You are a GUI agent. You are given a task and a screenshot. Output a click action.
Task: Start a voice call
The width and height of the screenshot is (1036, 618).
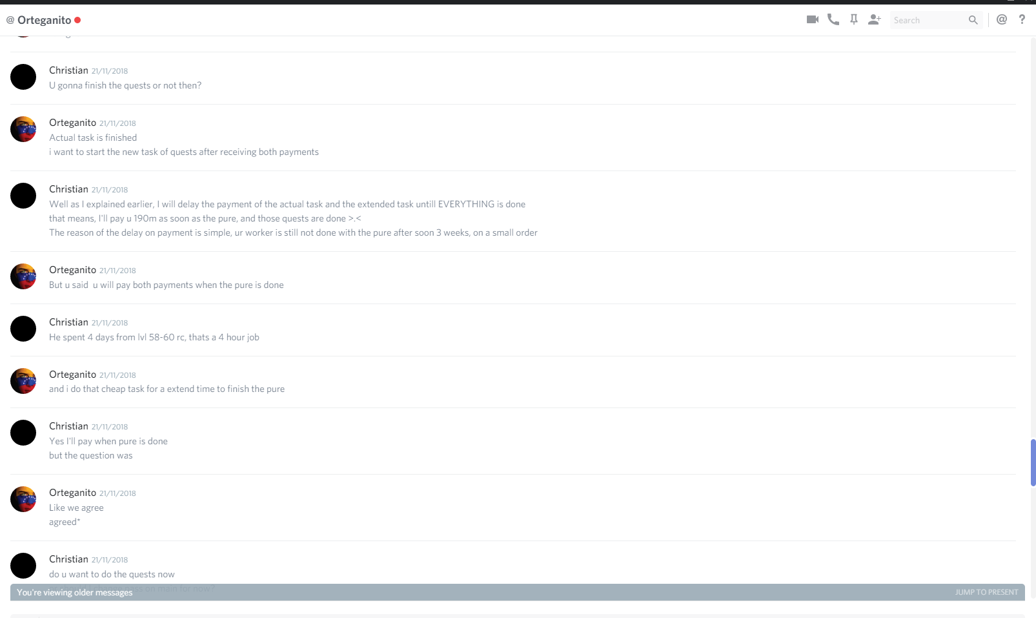(x=833, y=19)
